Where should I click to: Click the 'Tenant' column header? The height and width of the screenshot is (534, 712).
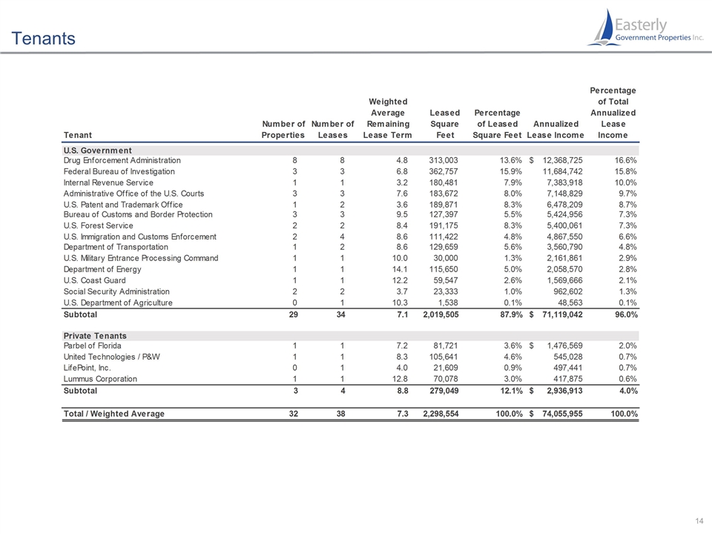(x=78, y=135)
